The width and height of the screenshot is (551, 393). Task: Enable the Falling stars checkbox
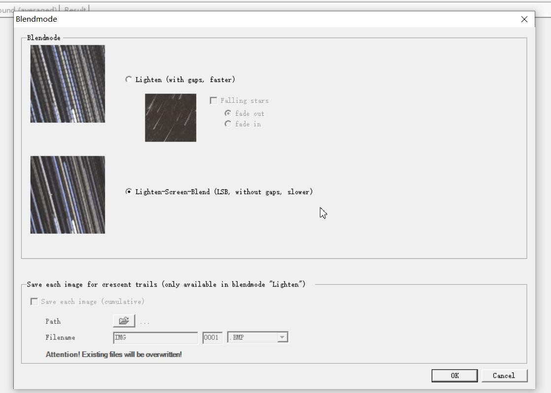214,101
